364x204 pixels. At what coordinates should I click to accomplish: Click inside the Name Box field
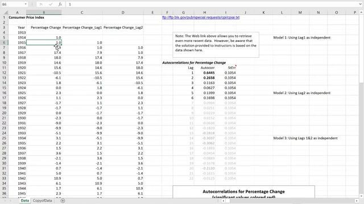point(12,5)
